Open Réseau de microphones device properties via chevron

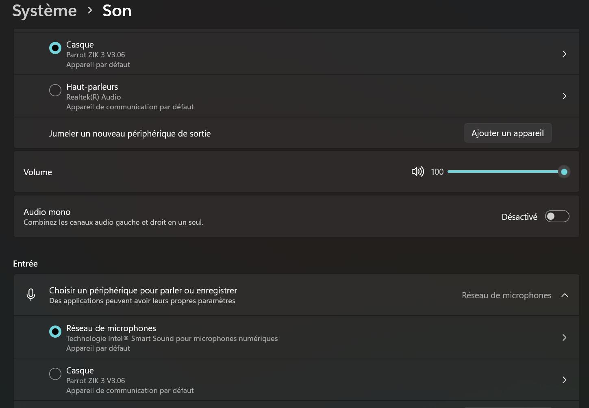(x=564, y=337)
